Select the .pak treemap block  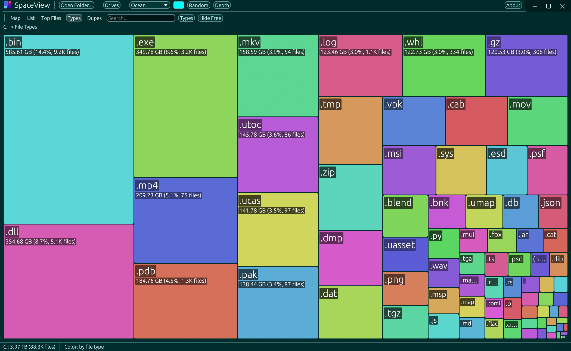point(278,303)
